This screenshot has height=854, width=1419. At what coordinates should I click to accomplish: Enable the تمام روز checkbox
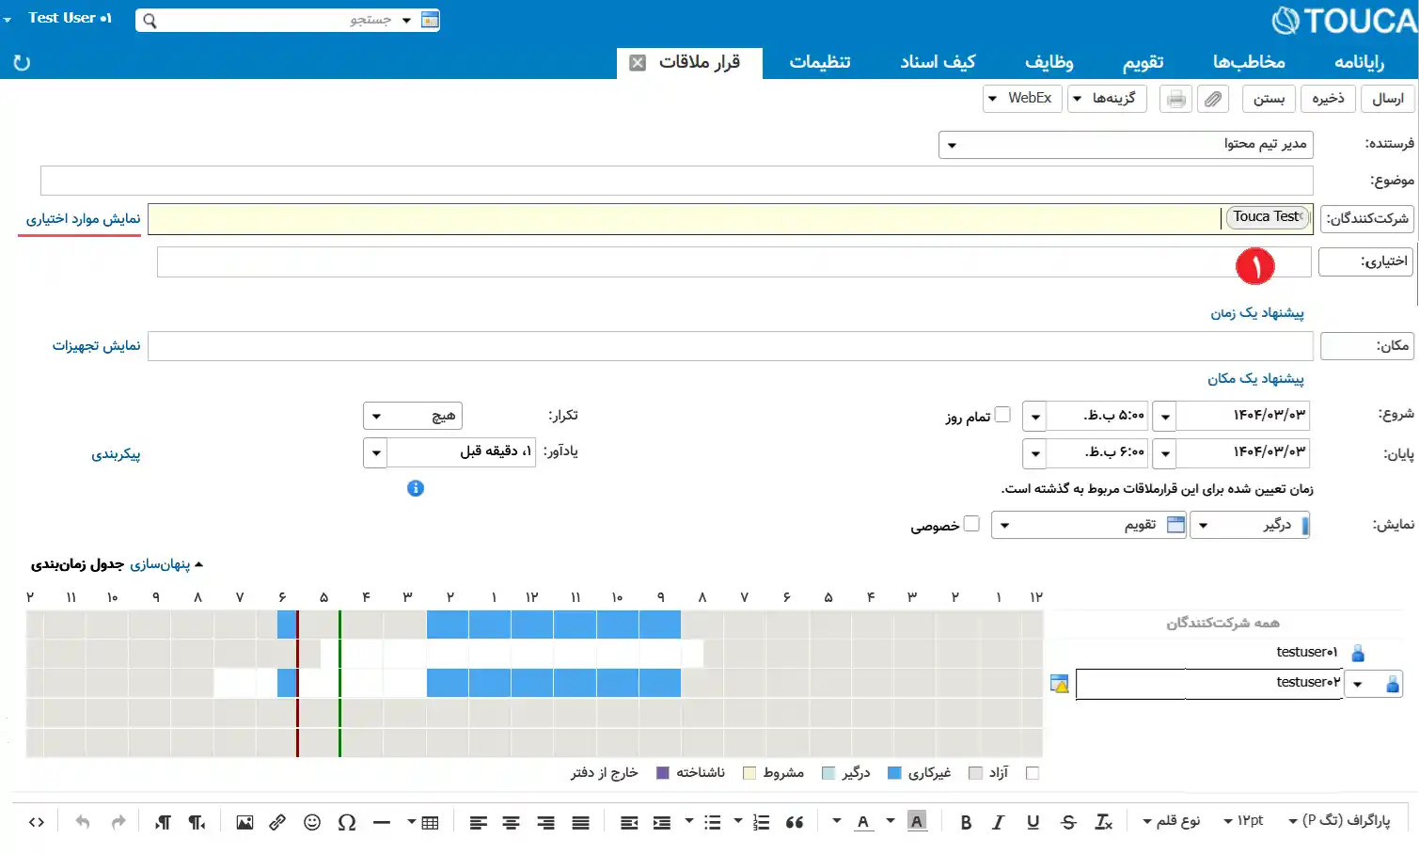(1002, 415)
